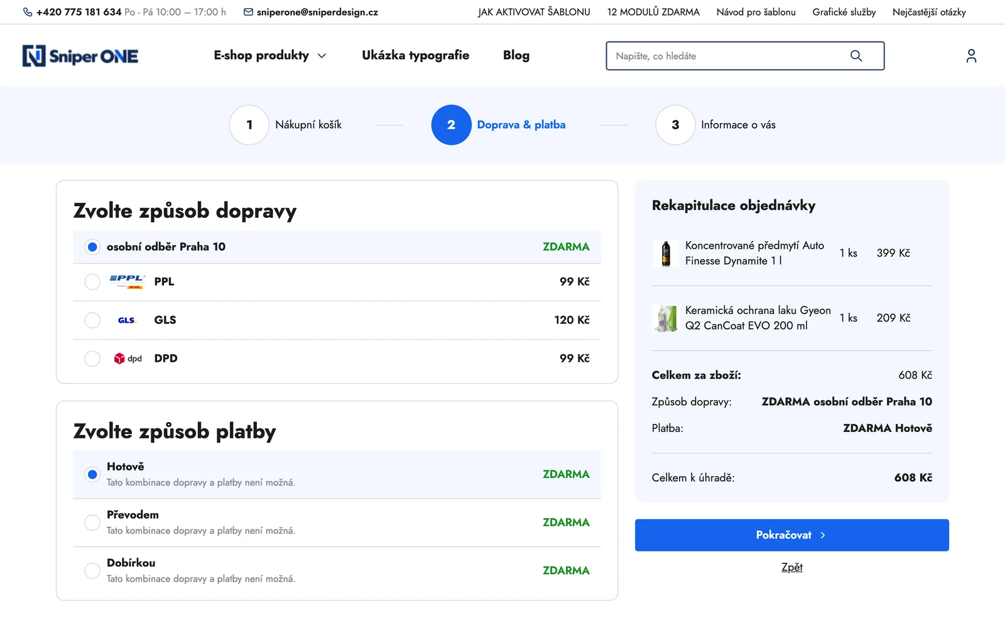The height and width of the screenshot is (628, 1005).
Task: Open Keramická ochrana laku Gyeon product name
Action: click(758, 318)
